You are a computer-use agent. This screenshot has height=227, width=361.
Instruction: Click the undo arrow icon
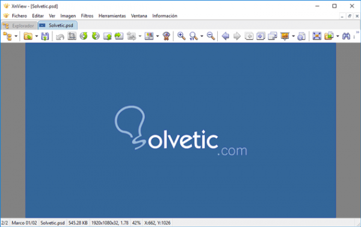point(60,36)
